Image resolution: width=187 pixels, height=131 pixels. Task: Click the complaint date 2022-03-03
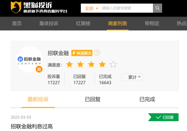pos(21,117)
